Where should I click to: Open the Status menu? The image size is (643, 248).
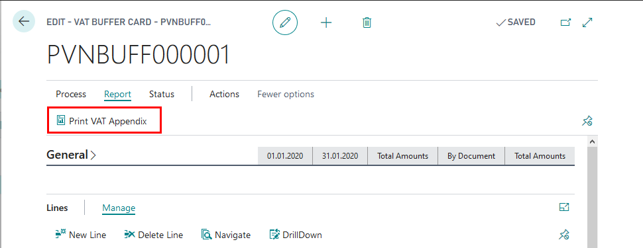click(x=162, y=94)
